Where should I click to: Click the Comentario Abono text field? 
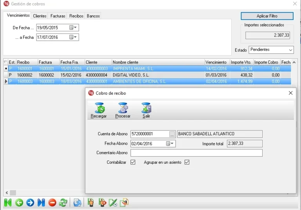tap(196, 153)
